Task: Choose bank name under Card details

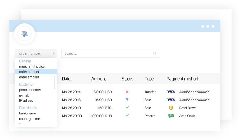Action: click(x=27, y=113)
